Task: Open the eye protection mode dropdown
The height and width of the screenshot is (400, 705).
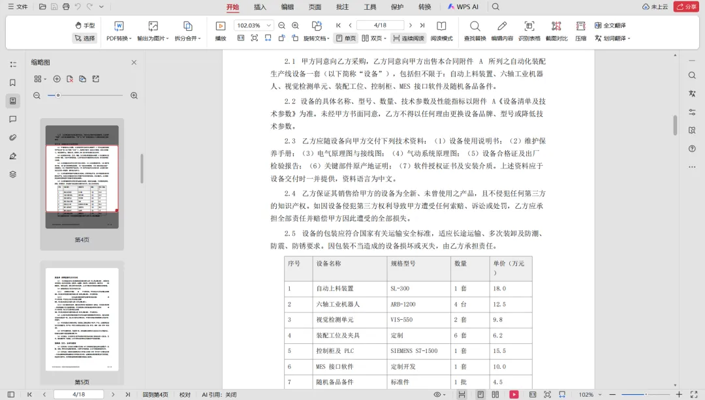Action: 439,395
